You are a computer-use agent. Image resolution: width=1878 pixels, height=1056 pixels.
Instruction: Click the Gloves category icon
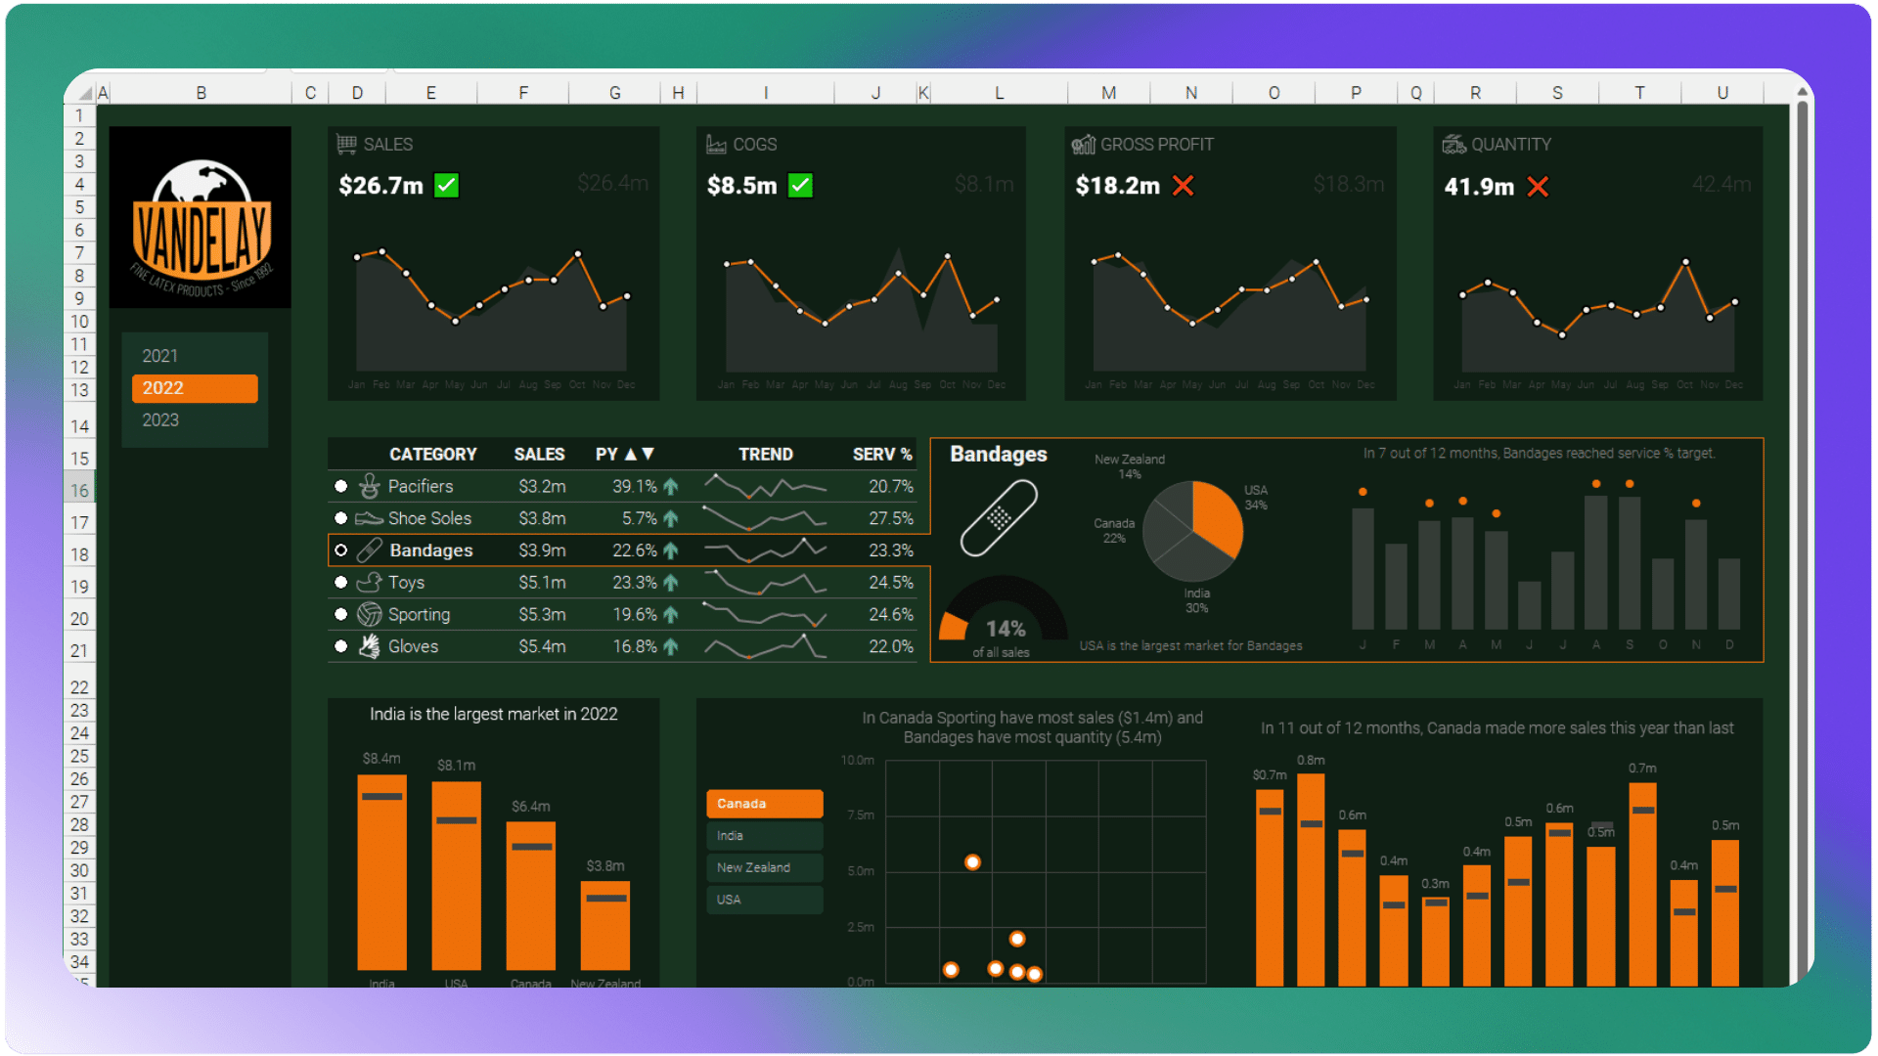(x=369, y=646)
